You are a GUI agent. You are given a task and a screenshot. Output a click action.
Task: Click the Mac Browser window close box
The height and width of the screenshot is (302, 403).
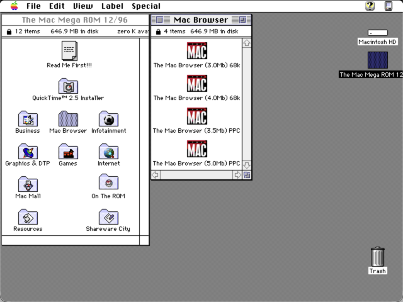point(159,20)
